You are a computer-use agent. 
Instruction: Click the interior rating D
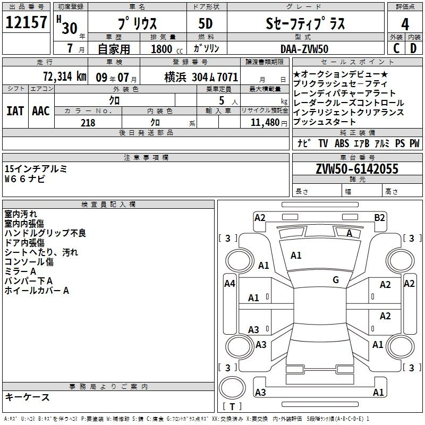pyautogui.click(x=413, y=48)
